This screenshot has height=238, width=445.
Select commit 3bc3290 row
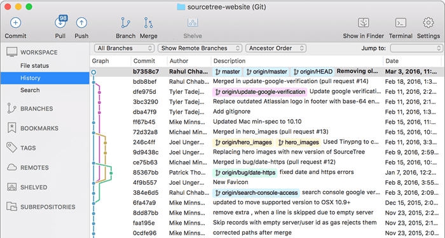[x=268, y=102]
